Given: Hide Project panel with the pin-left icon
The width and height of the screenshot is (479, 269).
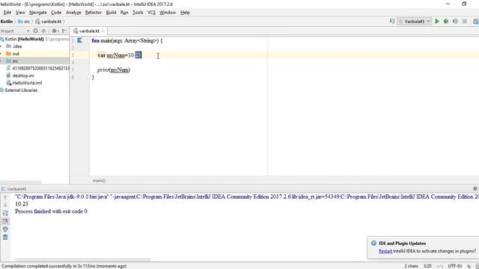Looking at the screenshot, I should tap(64, 31).
